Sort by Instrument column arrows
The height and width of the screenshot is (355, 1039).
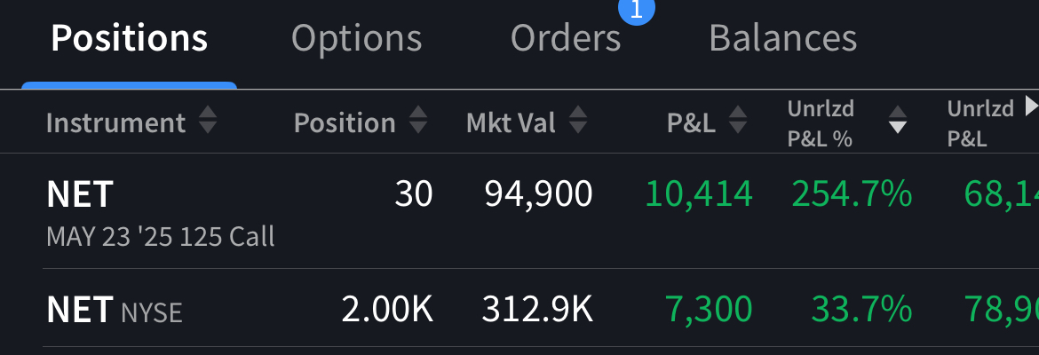tap(207, 122)
